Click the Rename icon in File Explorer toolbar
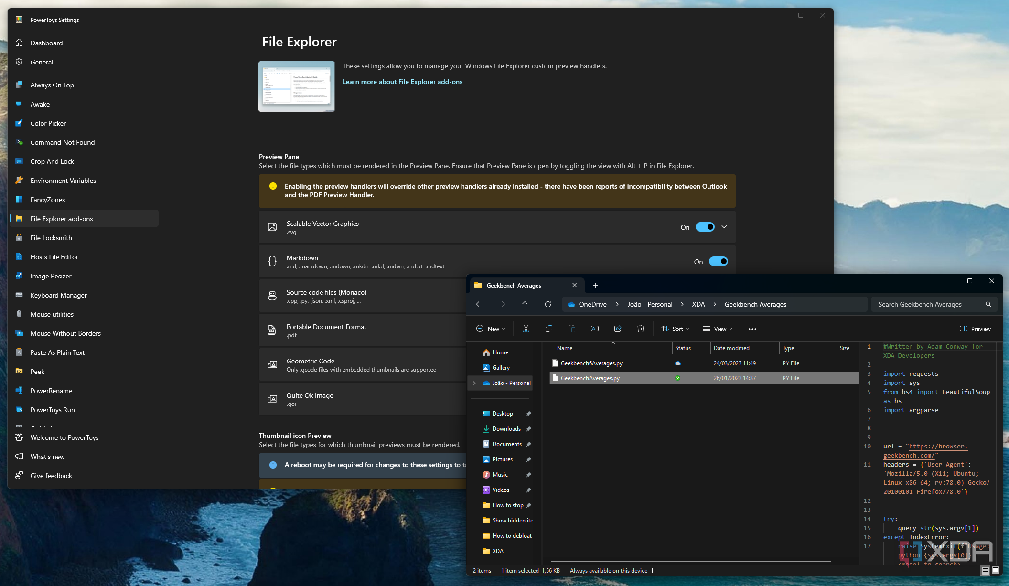The width and height of the screenshot is (1009, 586). click(x=595, y=329)
